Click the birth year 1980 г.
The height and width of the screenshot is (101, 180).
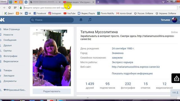pyautogui.click(x=130, y=49)
